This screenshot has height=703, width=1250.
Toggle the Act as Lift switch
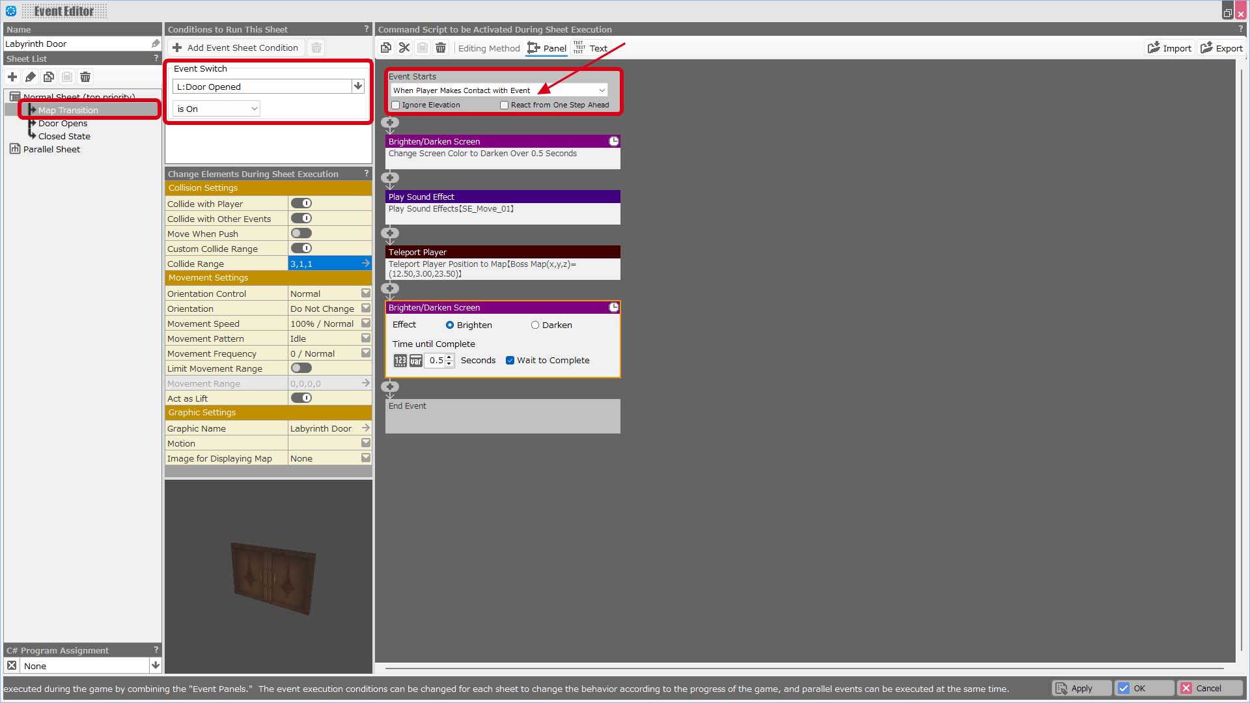pyautogui.click(x=301, y=398)
